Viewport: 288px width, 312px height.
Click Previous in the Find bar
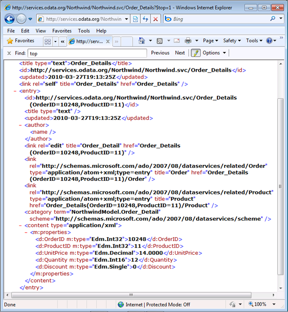pos(160,53)
